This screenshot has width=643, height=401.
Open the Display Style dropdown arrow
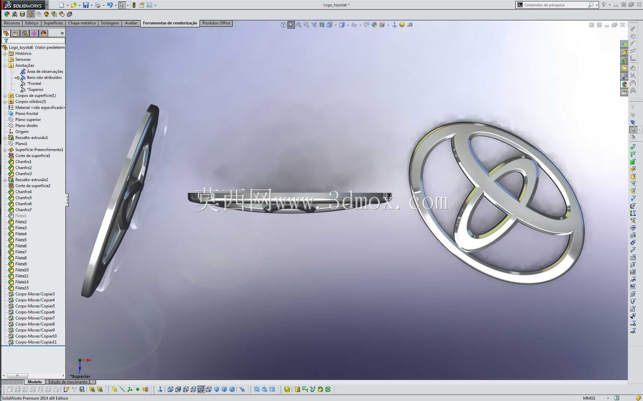click(x=348, y=25)
